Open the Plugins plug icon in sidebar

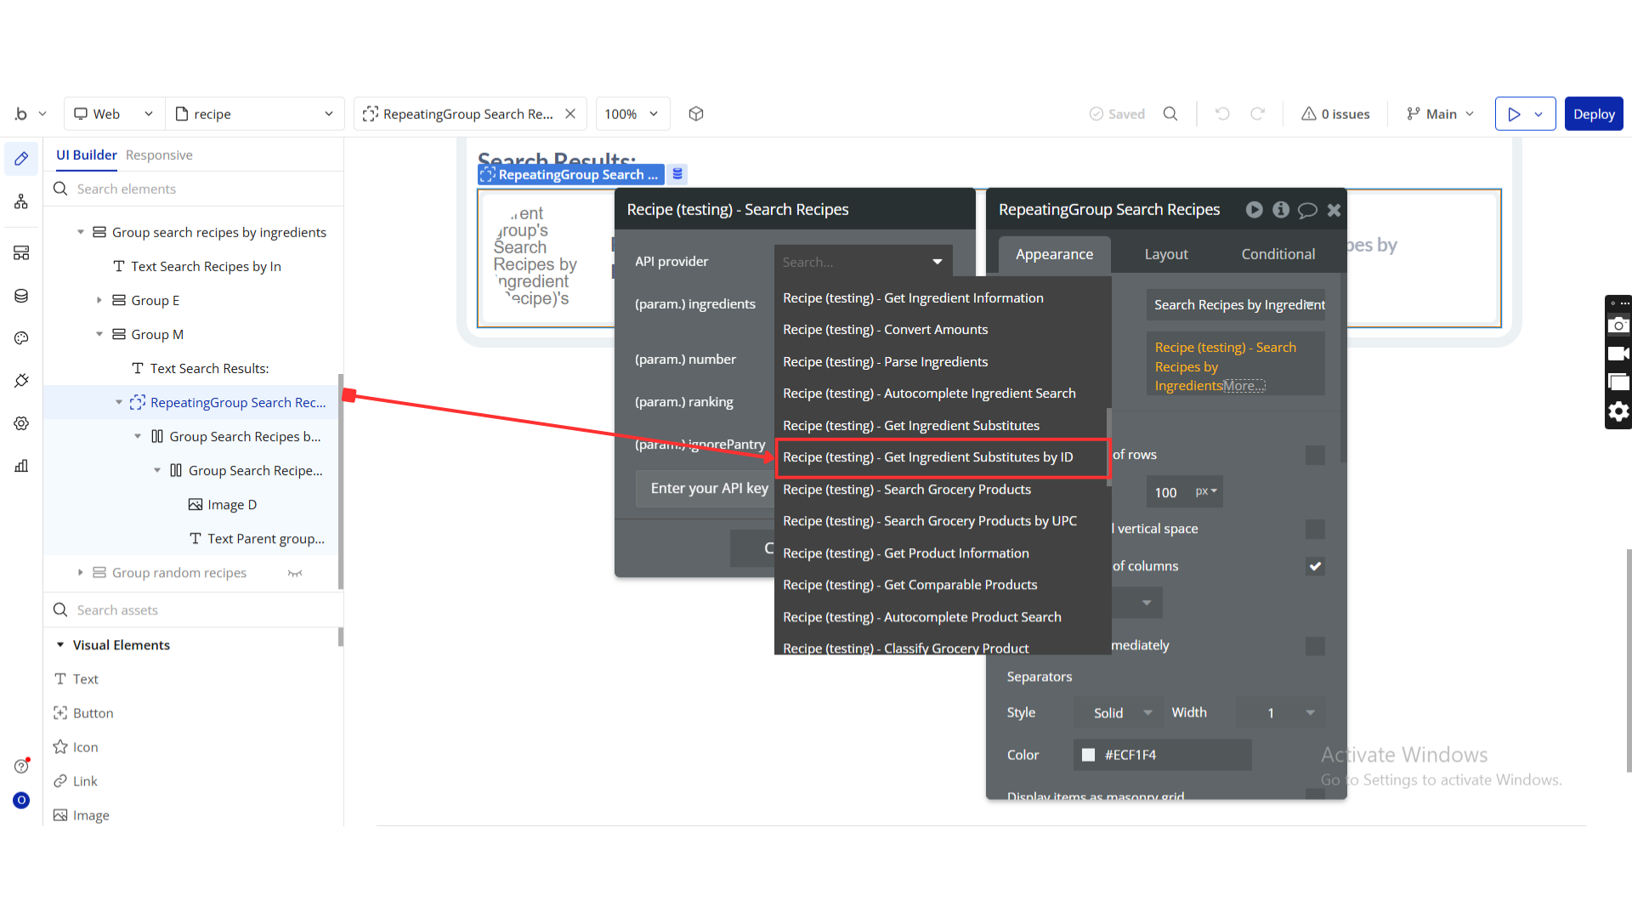(21, 381)
